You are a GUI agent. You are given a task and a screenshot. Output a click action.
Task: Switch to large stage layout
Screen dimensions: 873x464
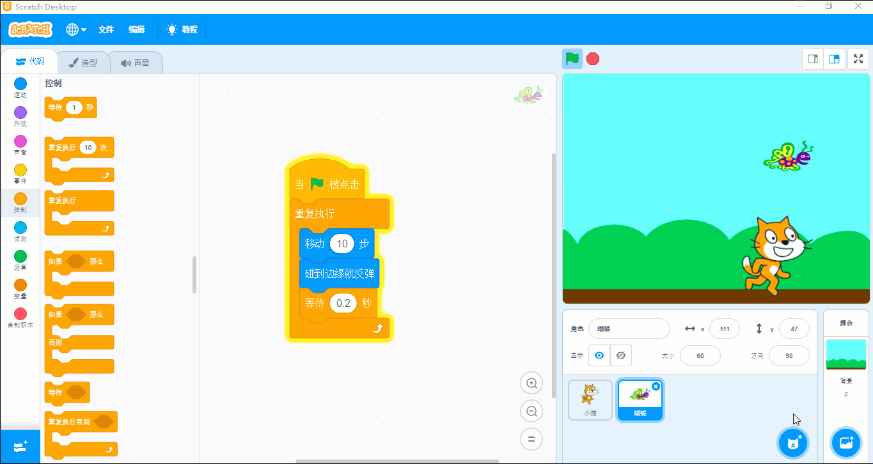click(835, 59)
